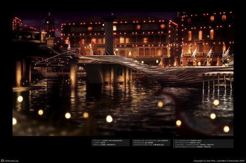The height and width of the screenshot is (163, 246).
Task: Open the CGSociety.org link
Action: [x=11, y=161]
